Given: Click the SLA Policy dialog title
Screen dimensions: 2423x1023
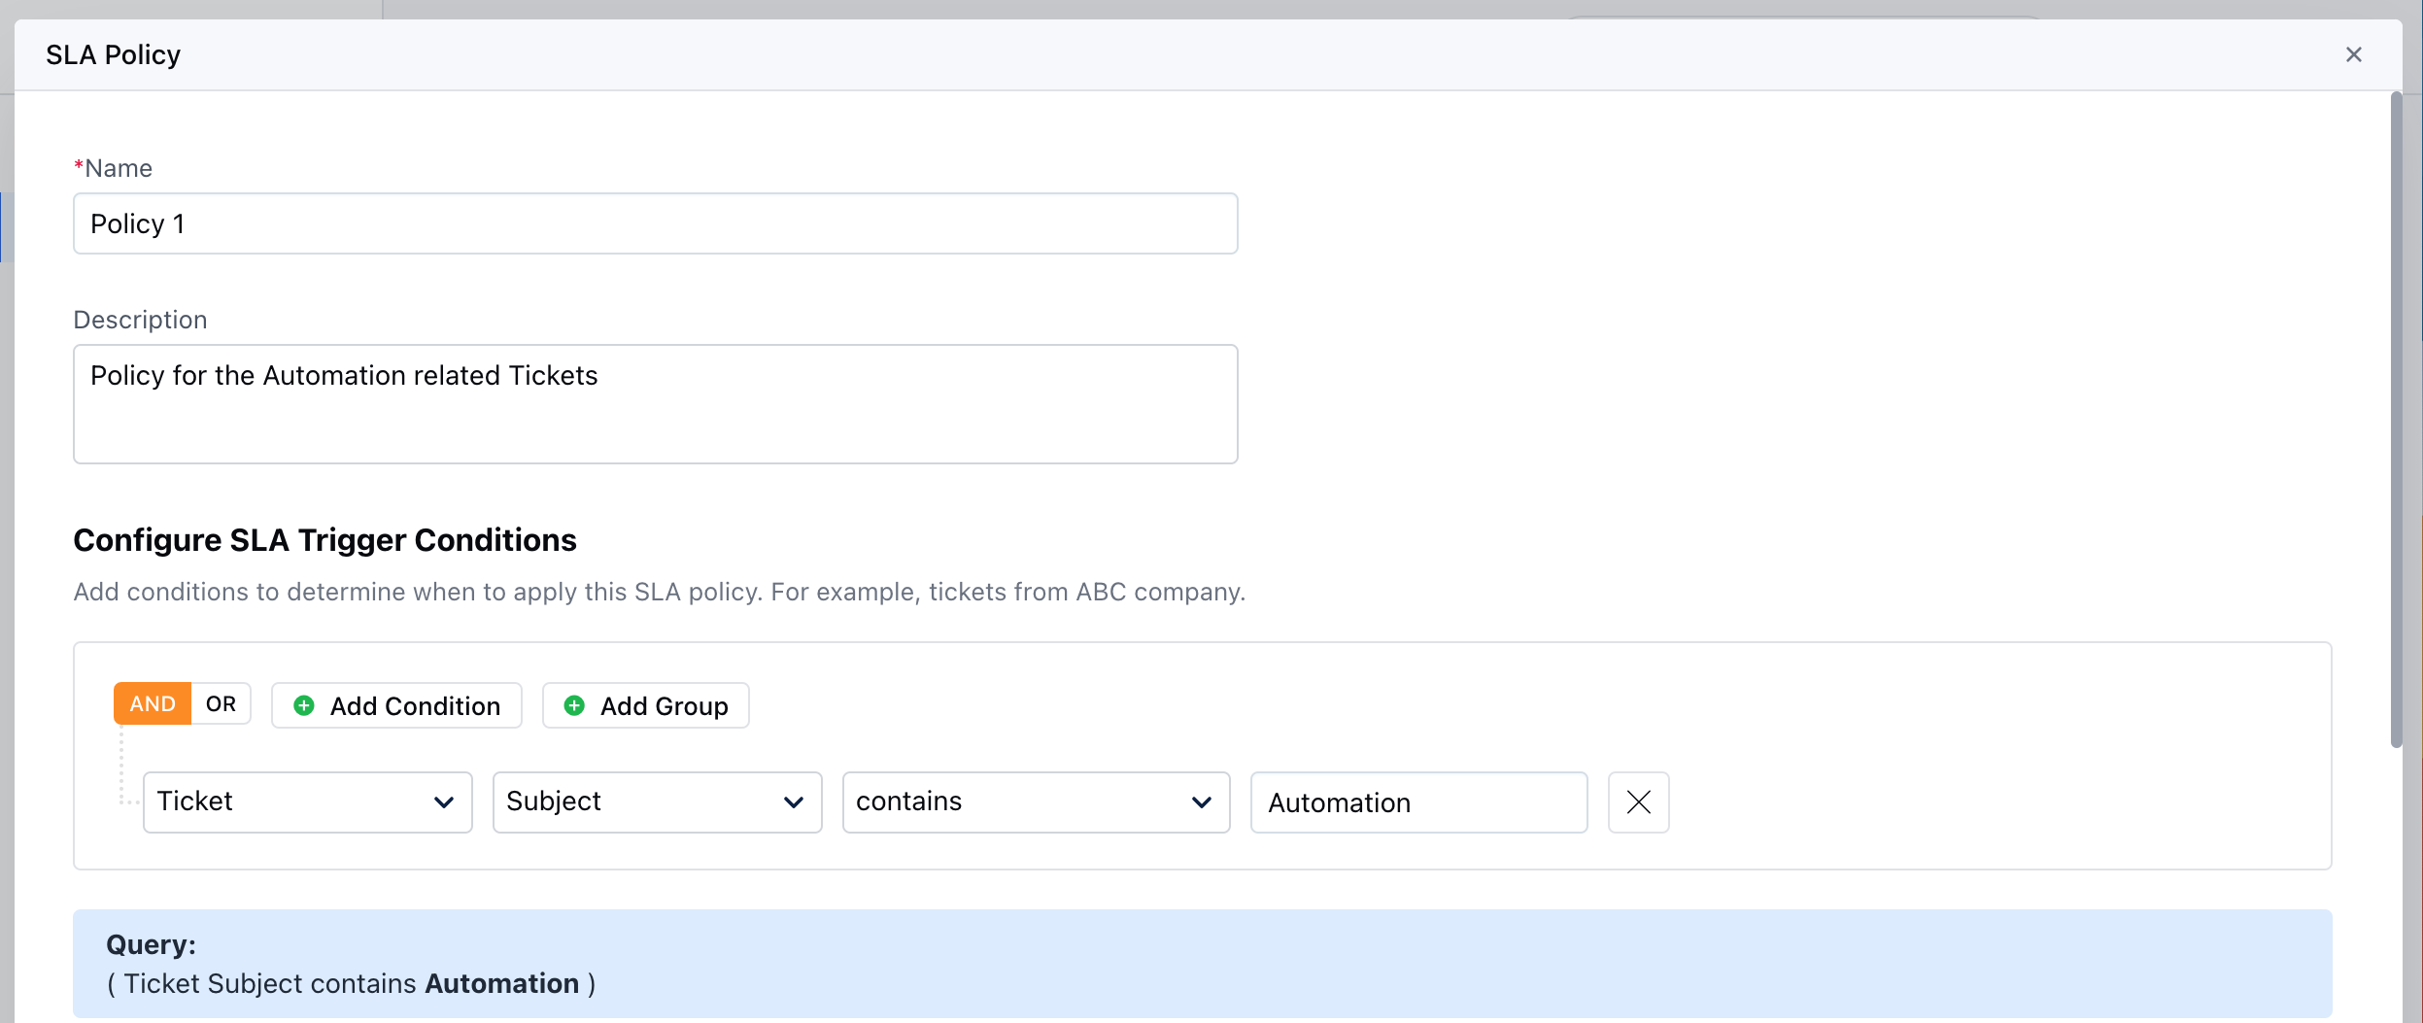Looking at the screenshot, I should [x=114, y=54].
